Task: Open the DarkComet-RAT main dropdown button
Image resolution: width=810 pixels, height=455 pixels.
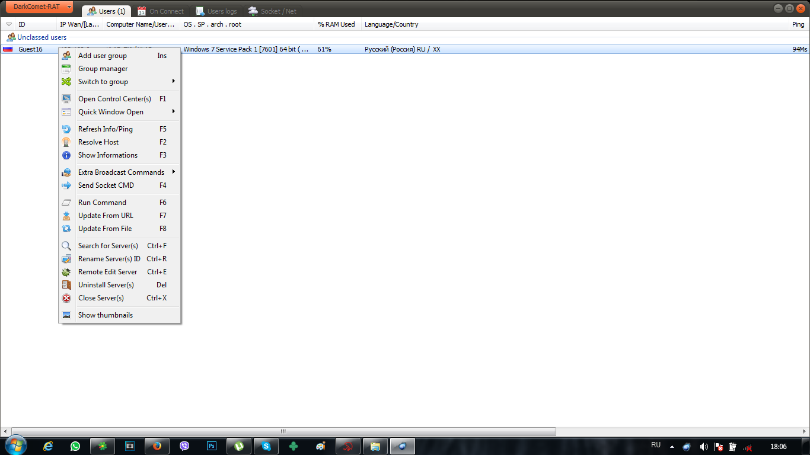Action: [39, 7]
